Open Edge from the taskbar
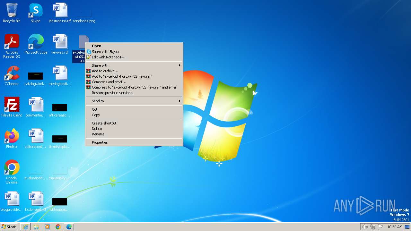 click(x=69, y=227)
